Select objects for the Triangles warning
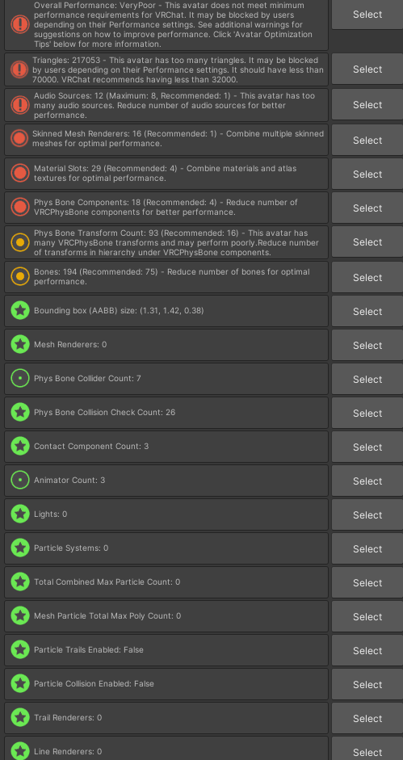This screenshot has width=403, height=760. coord(367,69)
